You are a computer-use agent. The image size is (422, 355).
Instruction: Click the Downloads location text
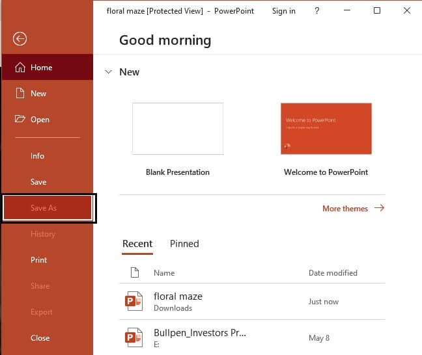tap(173, 308)
